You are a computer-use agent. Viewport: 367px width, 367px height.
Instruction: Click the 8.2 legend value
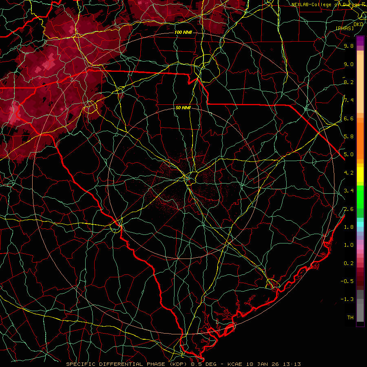click(349, 82)
